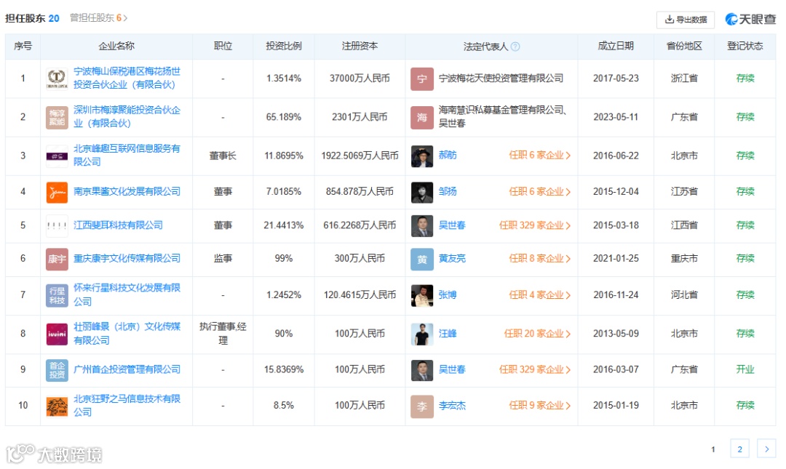Open 北京峰趣互联网信息服务有限公司 link
The image size is (786, 469).
click(127, 156)
